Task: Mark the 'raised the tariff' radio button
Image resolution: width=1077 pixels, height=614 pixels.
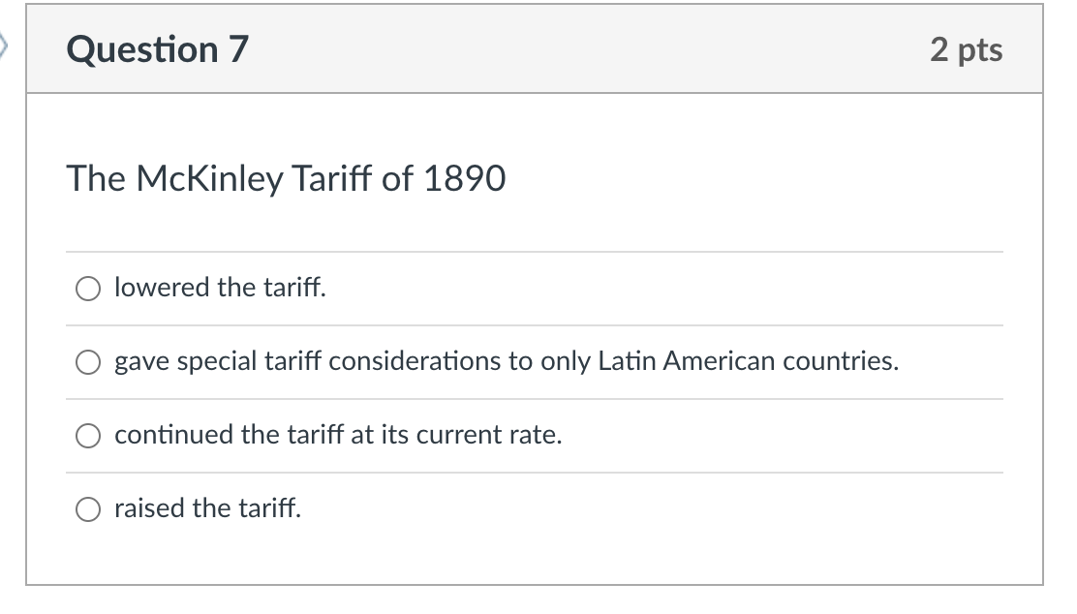Action: click(88, 508)
